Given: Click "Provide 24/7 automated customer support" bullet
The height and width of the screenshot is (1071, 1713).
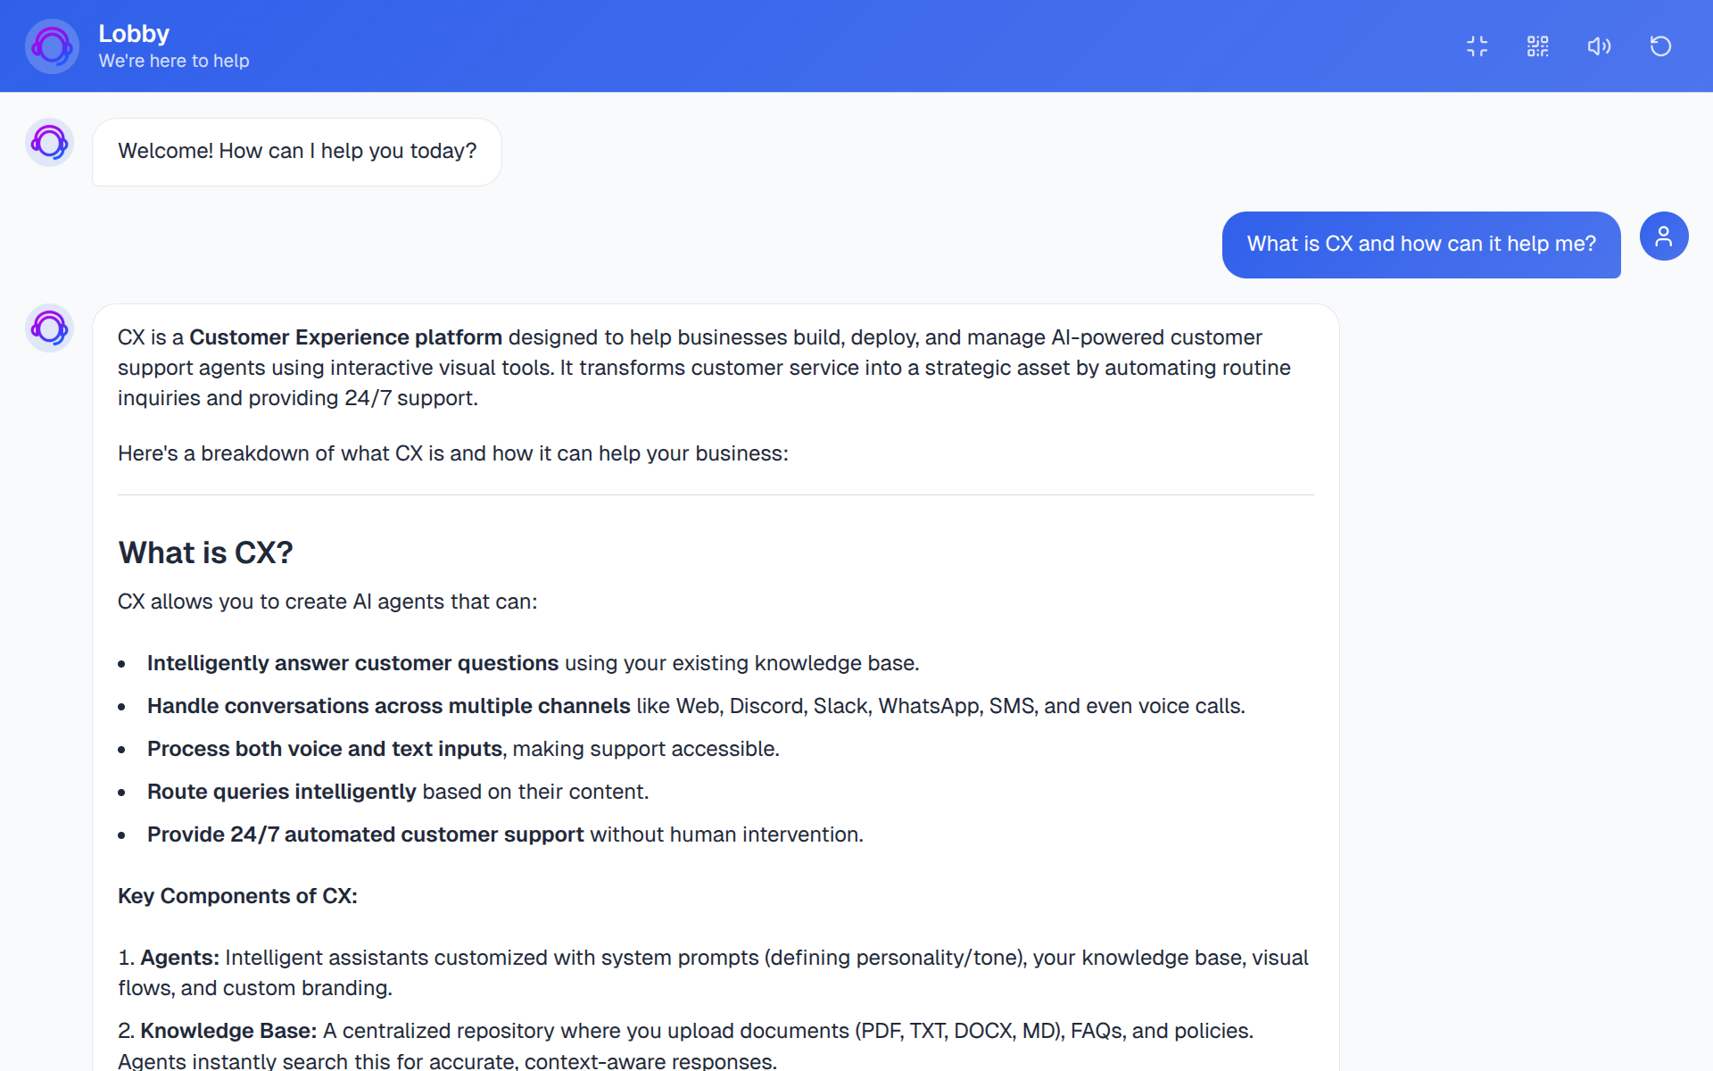Looking at the screenshot, I should click(x=365, y=834).
